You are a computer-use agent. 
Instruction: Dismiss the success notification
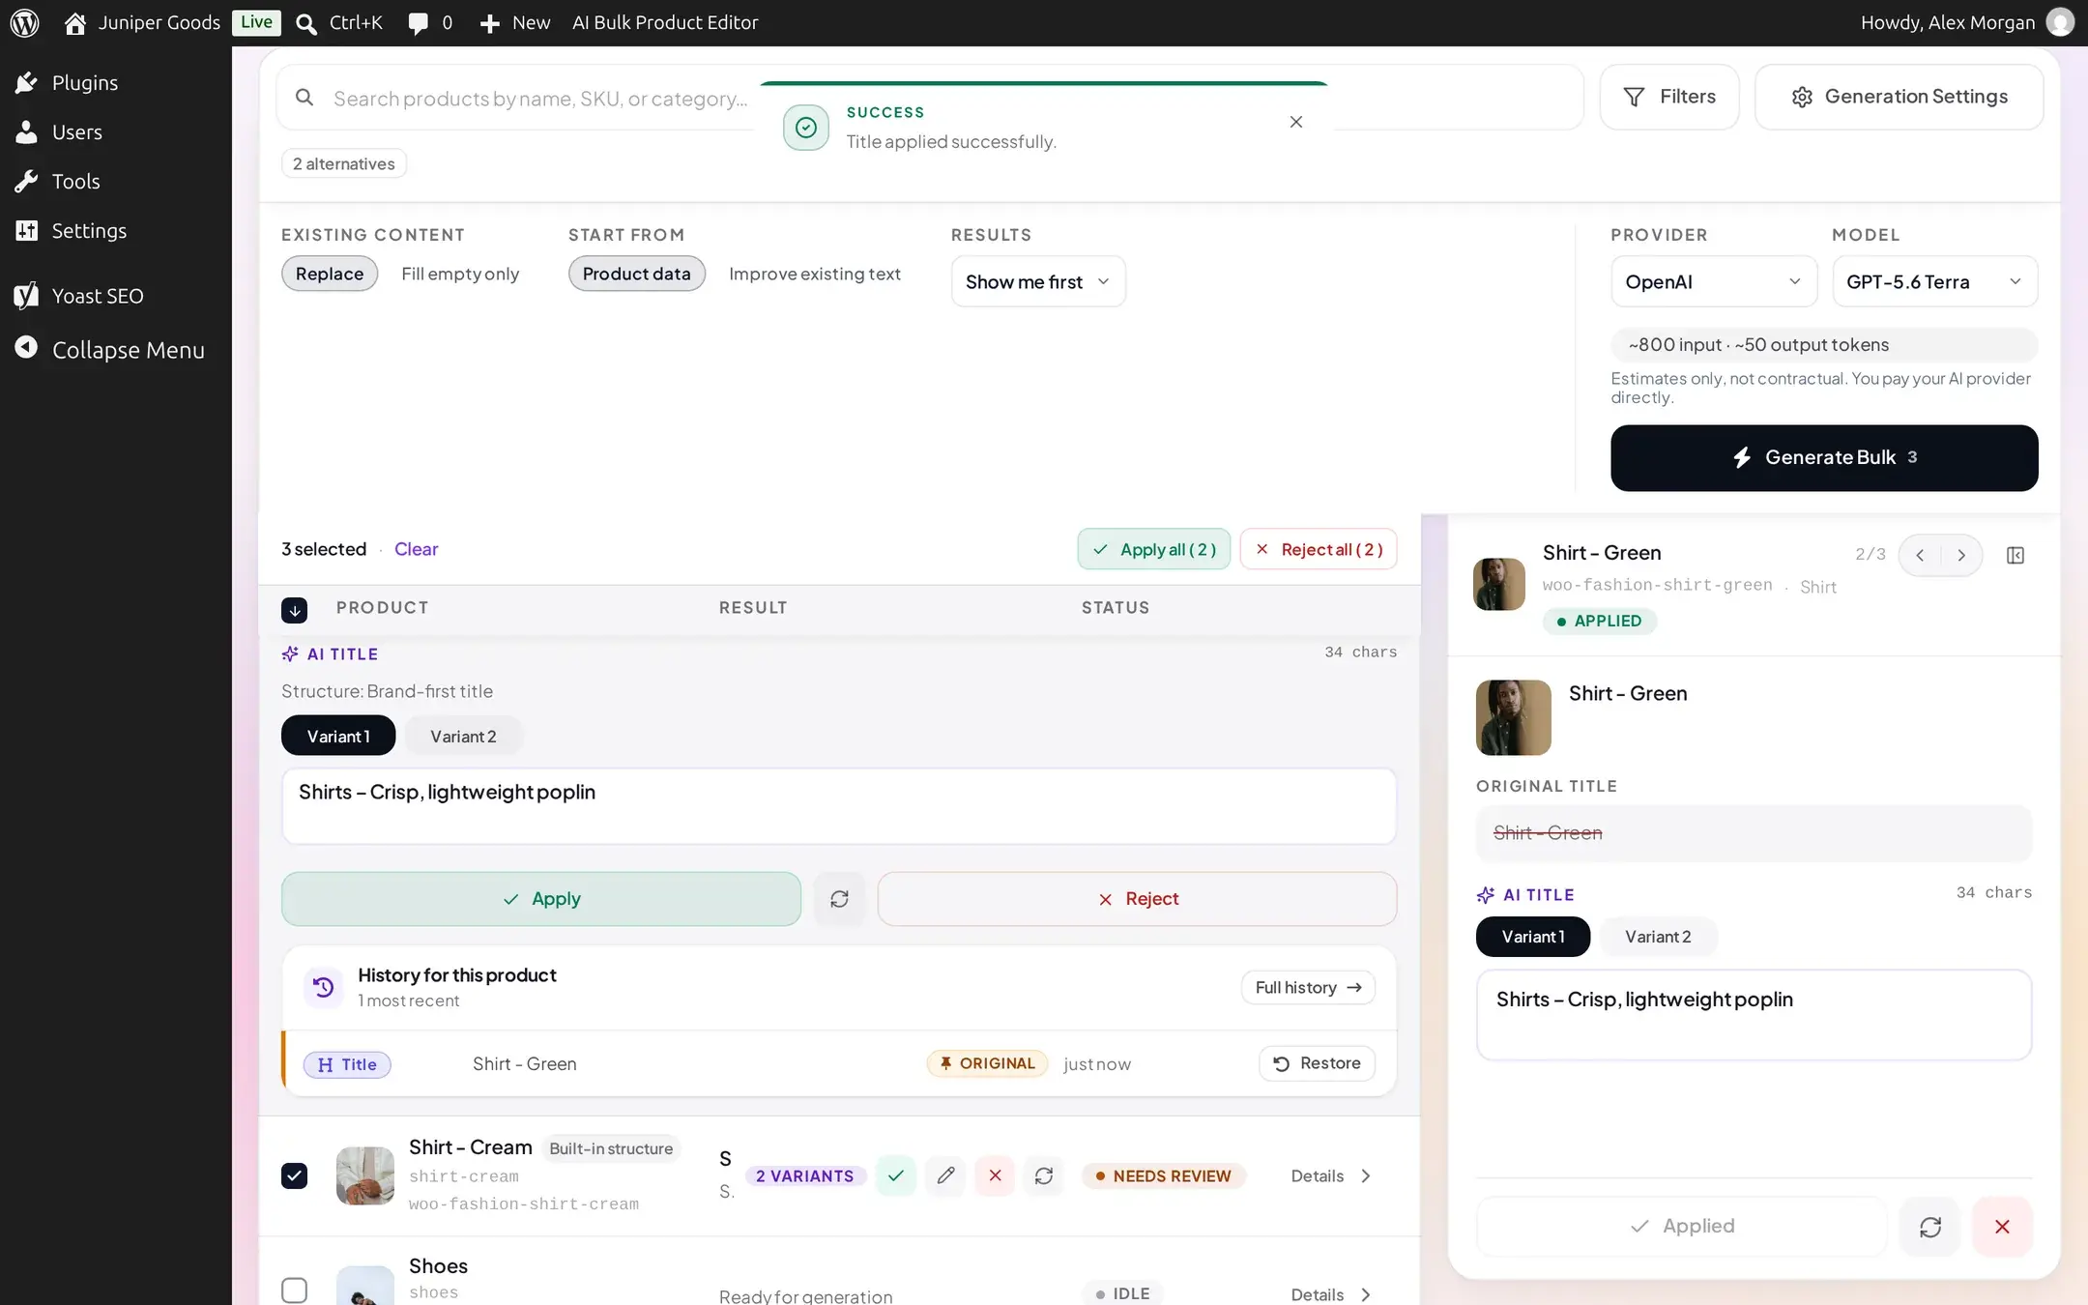click(x=1296, y=122)
